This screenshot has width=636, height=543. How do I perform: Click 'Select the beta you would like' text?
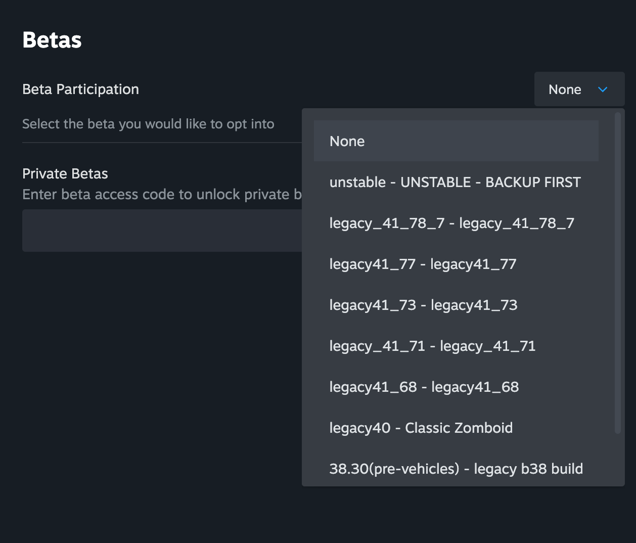tap(148, 124)
